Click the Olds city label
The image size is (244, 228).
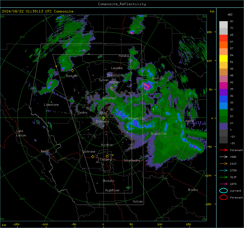tap(103, 113)
